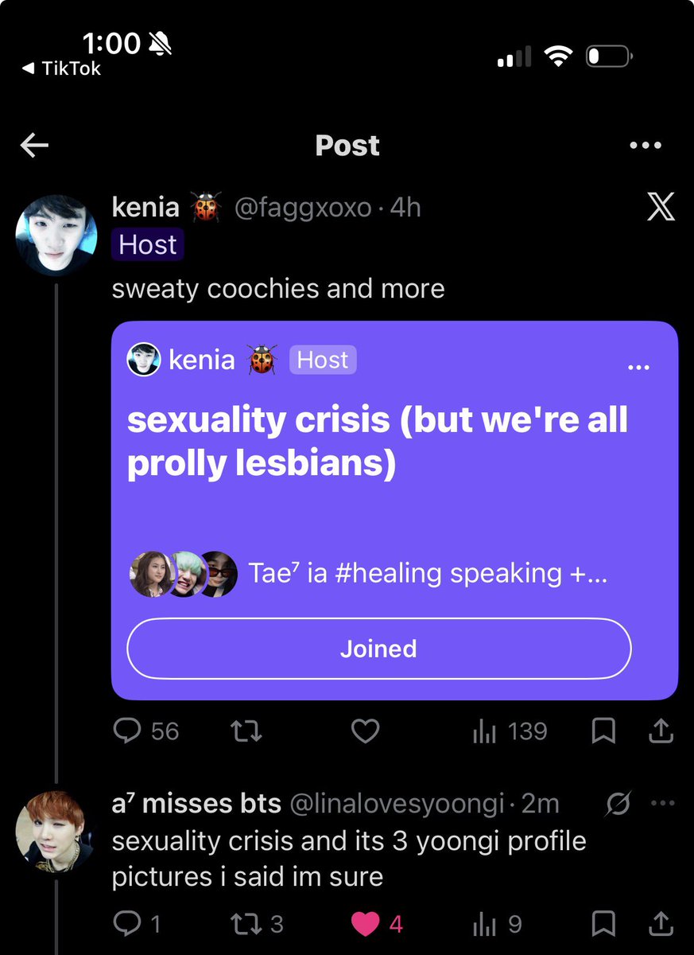Repost kenia's Space post

tap(246, 731)
